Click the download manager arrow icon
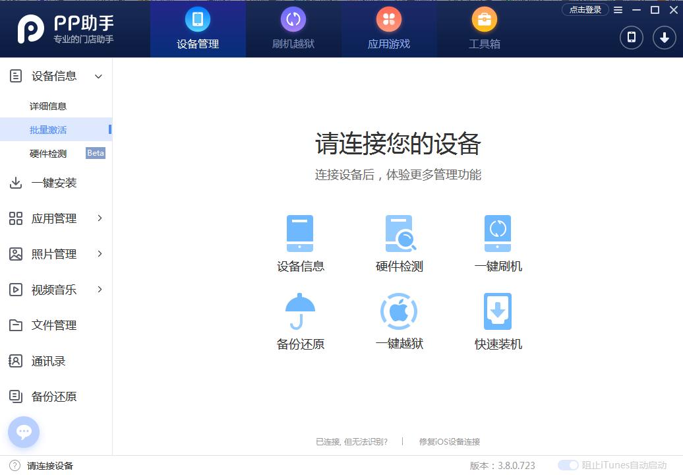Viewport: 683px width, 475px height. [664, 37]
